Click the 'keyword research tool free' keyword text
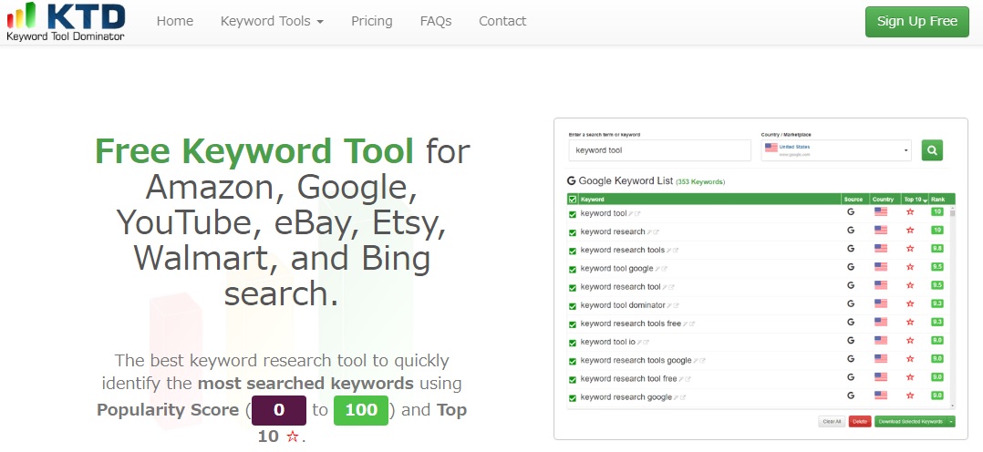Screen dimensions: 983x452 [x=628, y=379]
